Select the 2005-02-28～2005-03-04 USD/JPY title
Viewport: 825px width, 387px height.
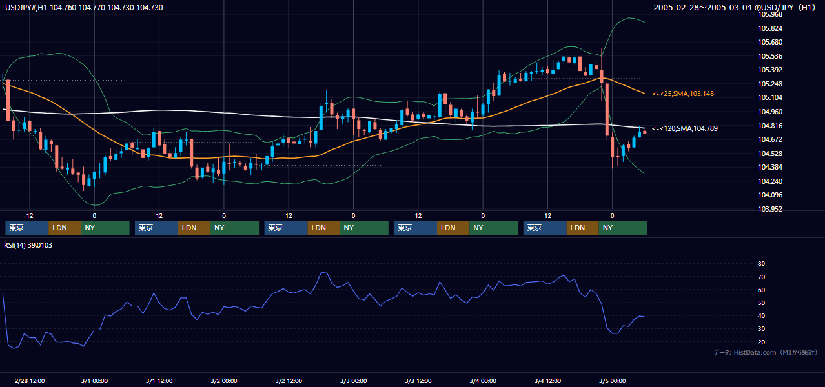pos(735,7)
